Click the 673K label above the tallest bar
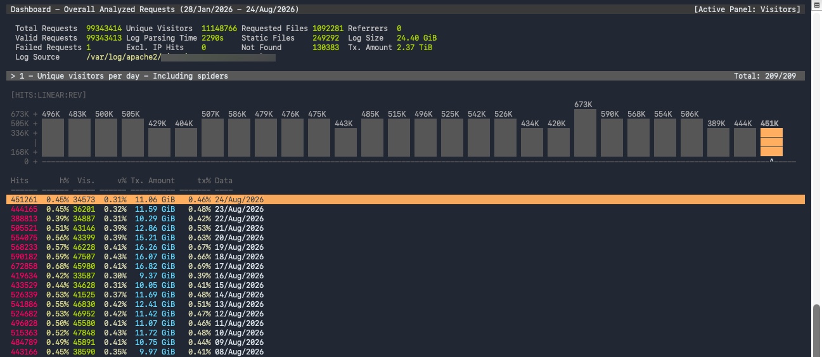Screen dimensions: 822x357 tap(583, 105)
